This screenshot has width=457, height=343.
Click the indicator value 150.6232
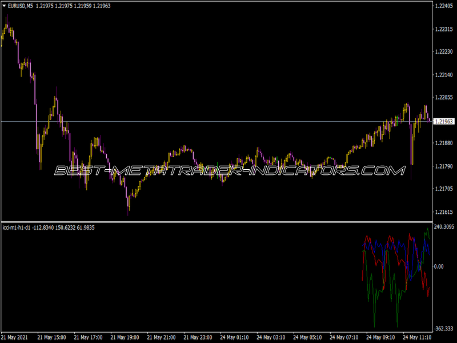(x=66, y=228)
